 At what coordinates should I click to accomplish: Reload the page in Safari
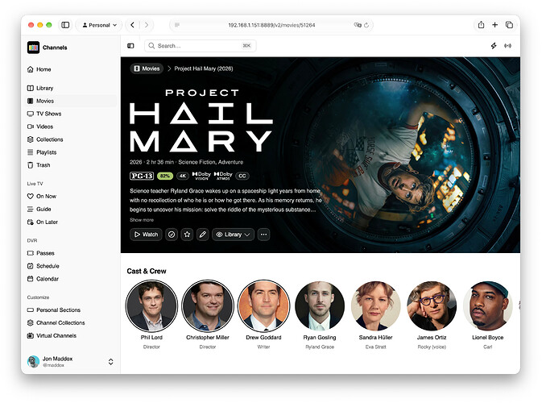pyautogui.click(x=366, y=25)
